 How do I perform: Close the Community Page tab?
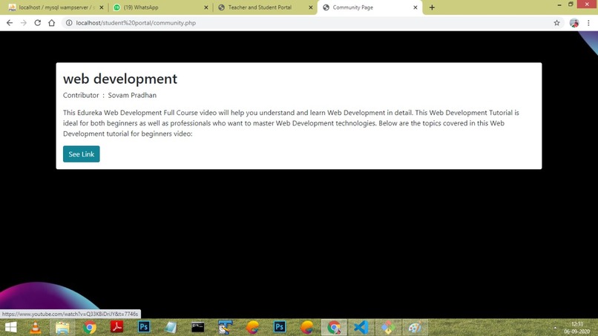tap(415, 7)
